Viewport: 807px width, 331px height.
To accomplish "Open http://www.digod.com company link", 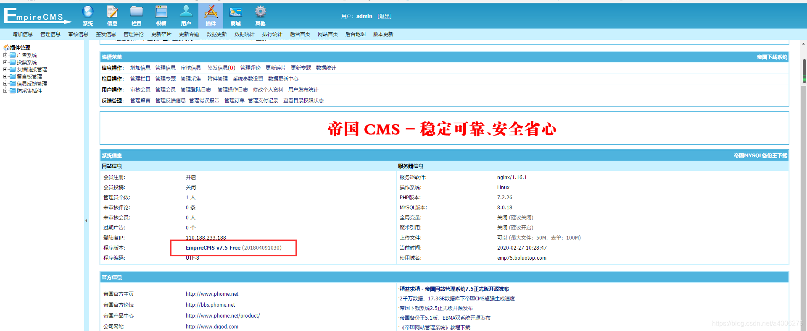I will (212, 327).
